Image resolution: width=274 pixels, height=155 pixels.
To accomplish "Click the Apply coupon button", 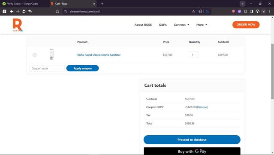I will [82, 68].
